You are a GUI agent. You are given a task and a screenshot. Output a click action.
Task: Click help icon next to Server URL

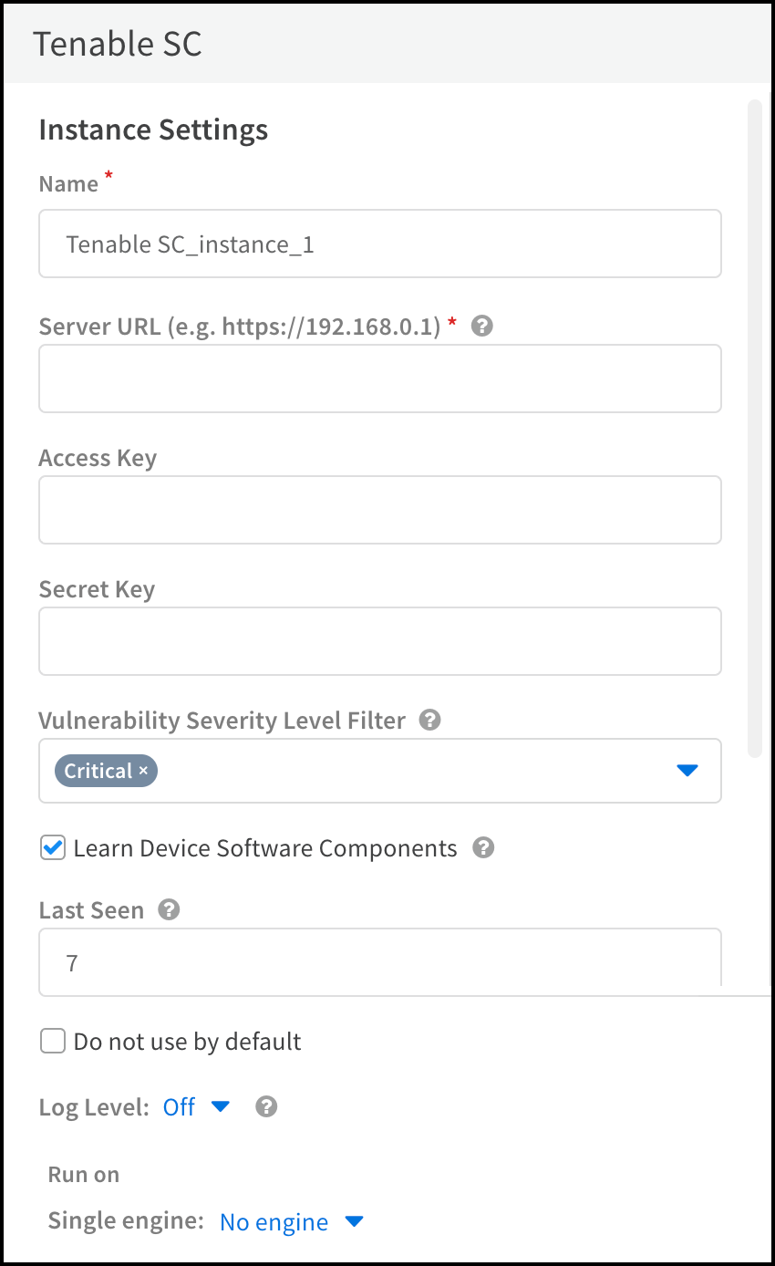(482, 326)
